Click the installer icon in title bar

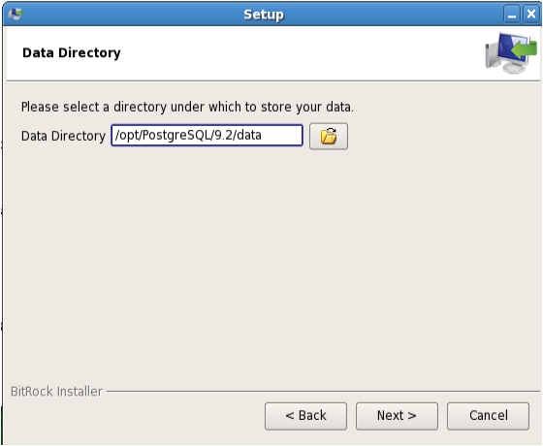[x=16, y=14]
